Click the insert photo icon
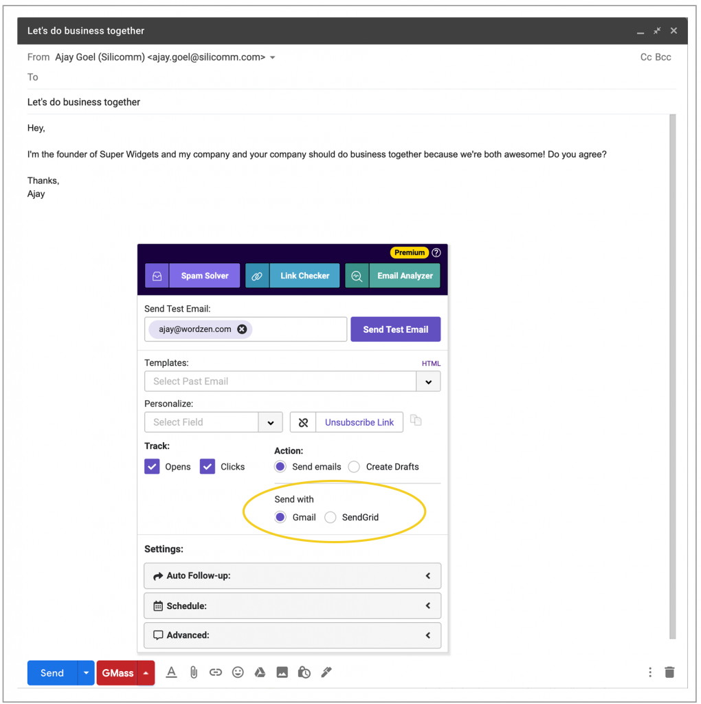Image resolution: width=701 pixels, height=704 pixels. [x=282, y=672]
